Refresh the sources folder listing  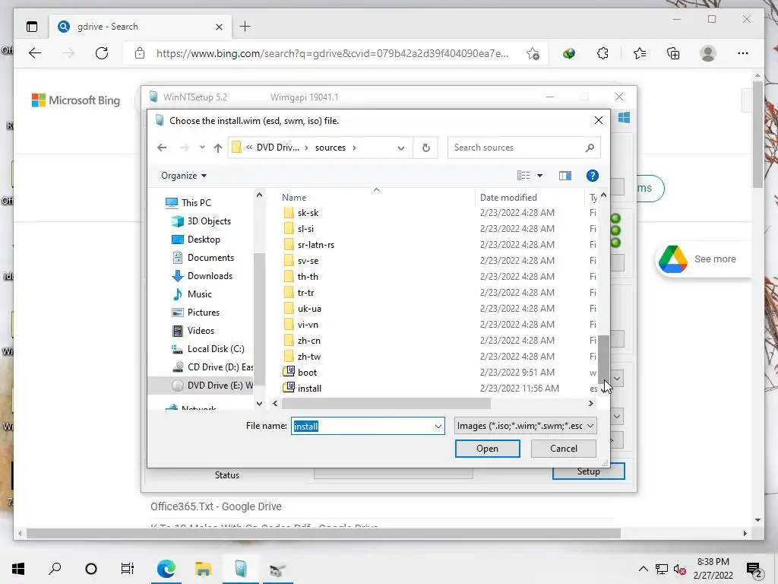425,148
